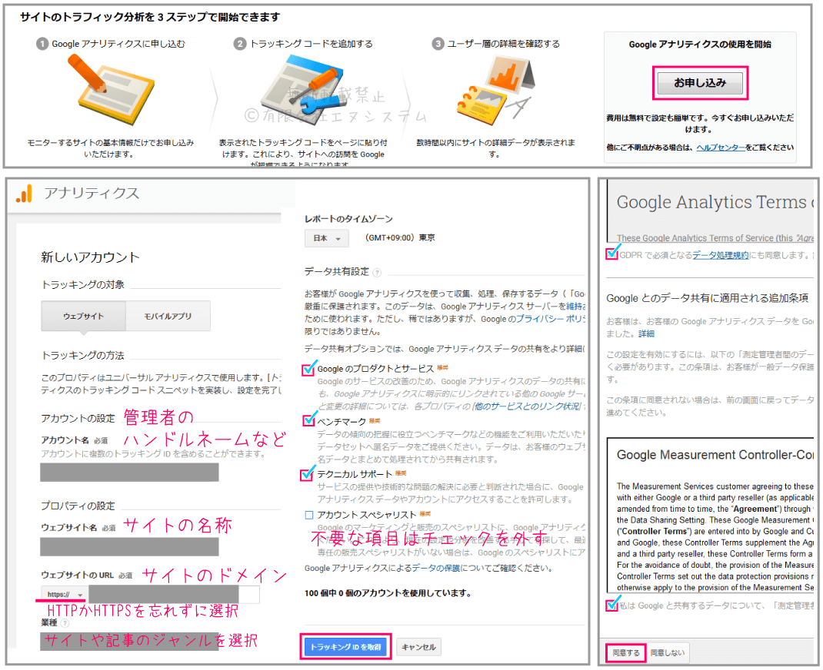Click the ウェブサイト名 input field

pyautogui.click(x=129, y=547)
